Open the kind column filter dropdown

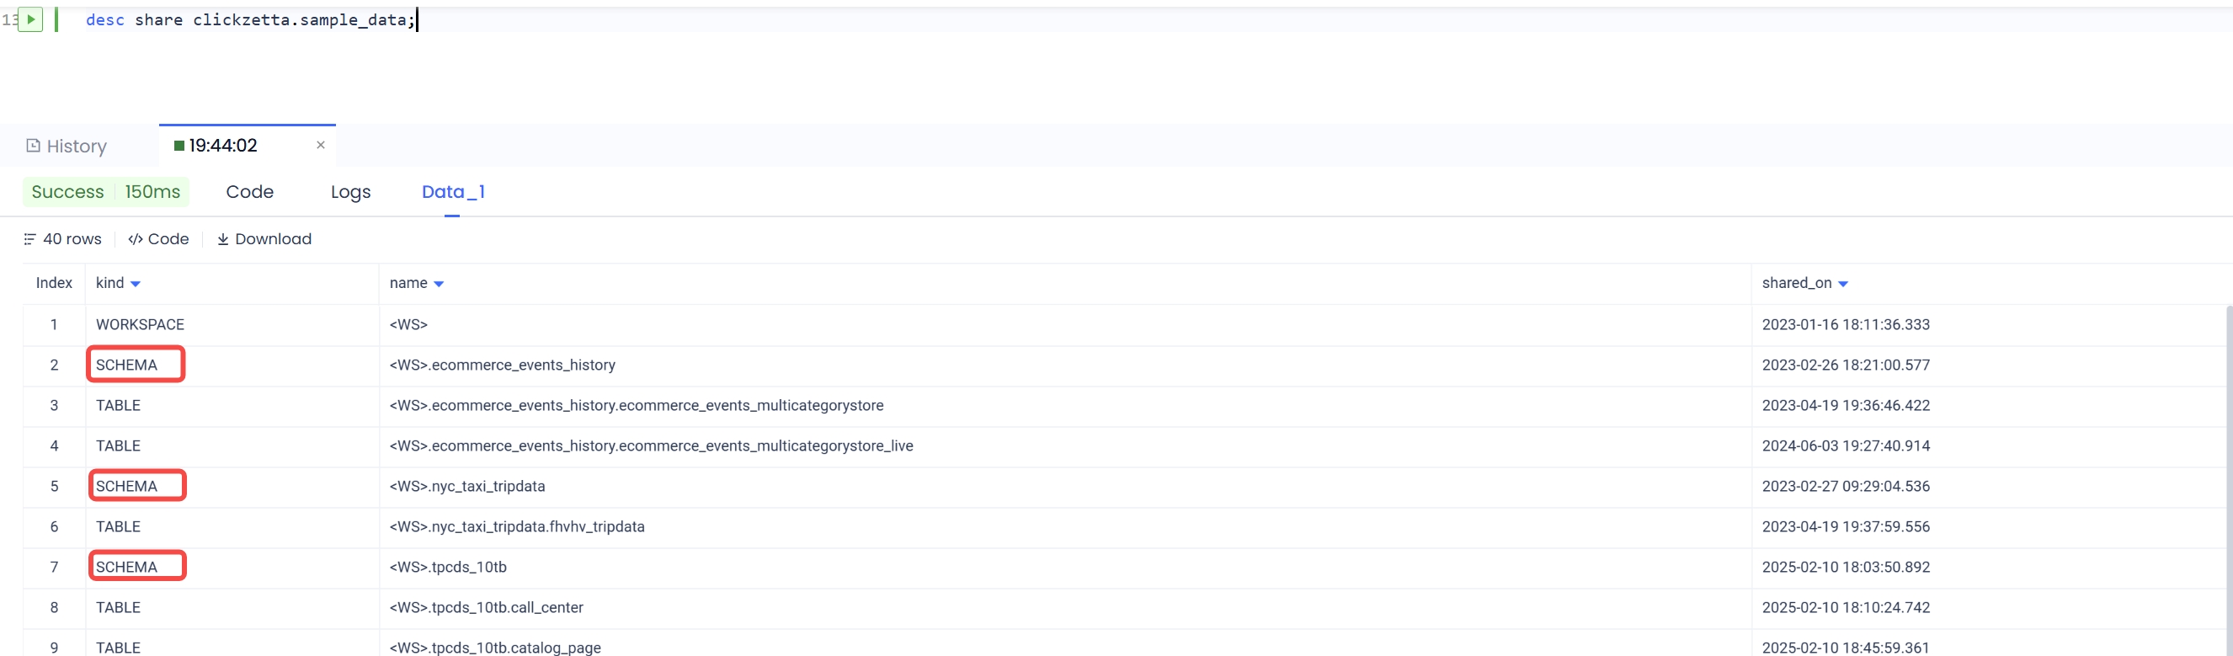(136, 285)
